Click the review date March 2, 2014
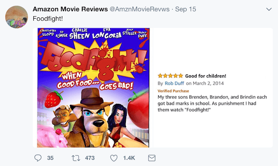278x166 pixels. pos(212,83)
